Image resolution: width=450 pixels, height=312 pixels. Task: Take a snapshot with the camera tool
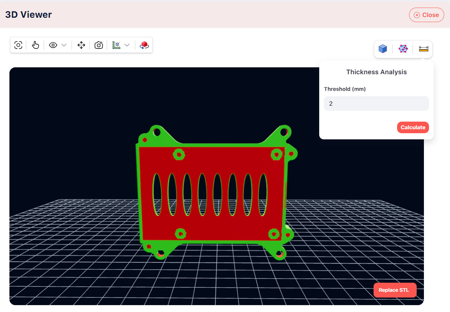[x=99, y=45]
